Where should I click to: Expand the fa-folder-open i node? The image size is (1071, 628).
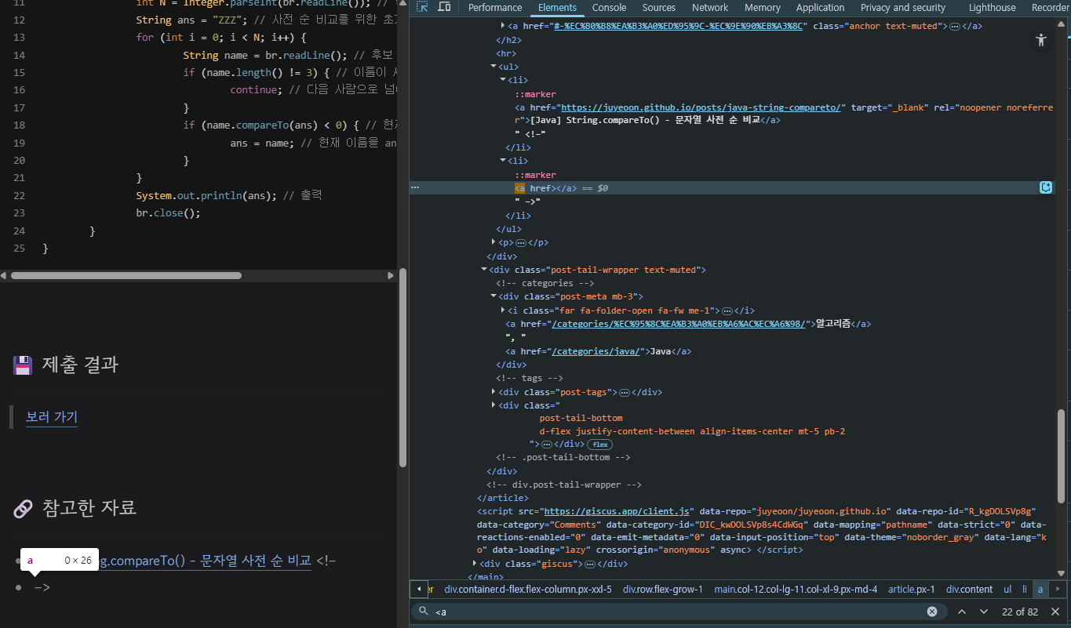[503, 310]
